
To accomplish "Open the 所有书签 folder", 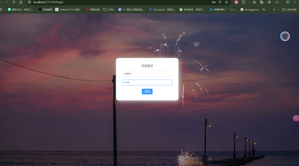I will 289,9.
